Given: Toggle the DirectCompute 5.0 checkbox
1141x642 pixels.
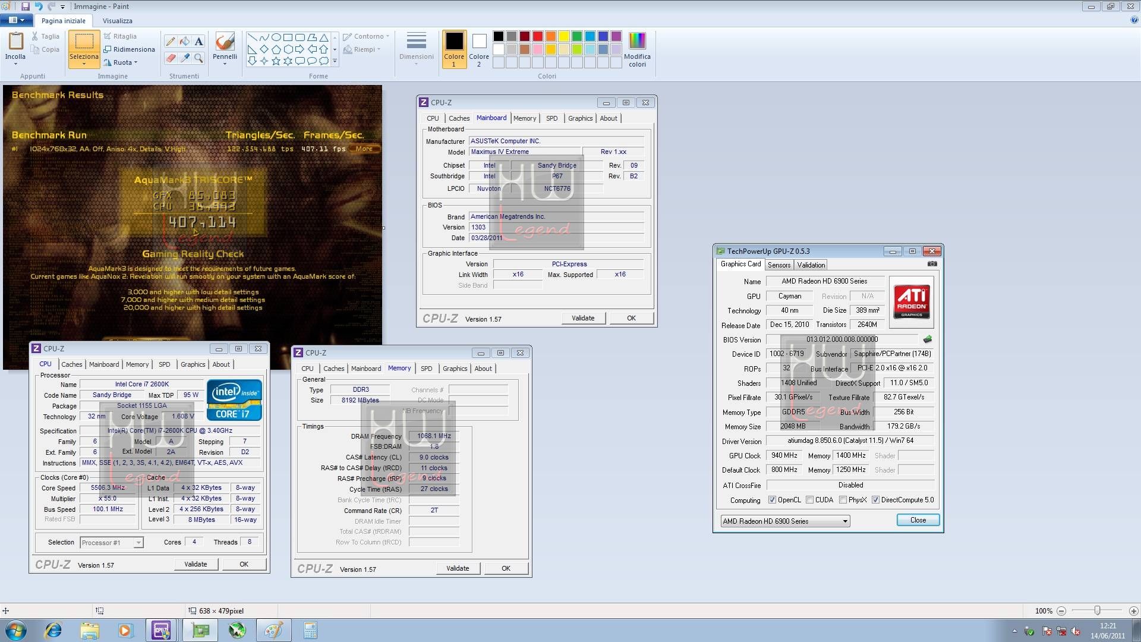Looking at the screenshot, I should click(876, 500).
